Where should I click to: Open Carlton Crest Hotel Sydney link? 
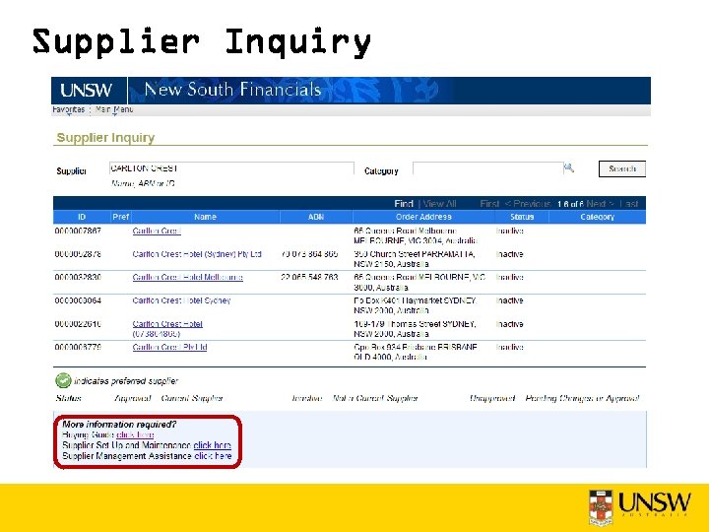(181, 299)
